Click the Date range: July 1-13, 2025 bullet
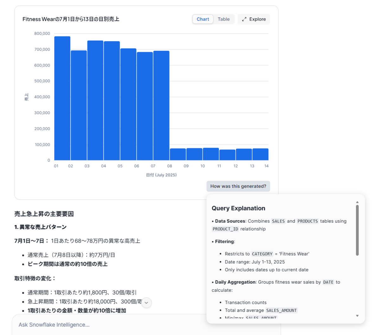Screen dimensions: 380x335 tap(255, 262)
